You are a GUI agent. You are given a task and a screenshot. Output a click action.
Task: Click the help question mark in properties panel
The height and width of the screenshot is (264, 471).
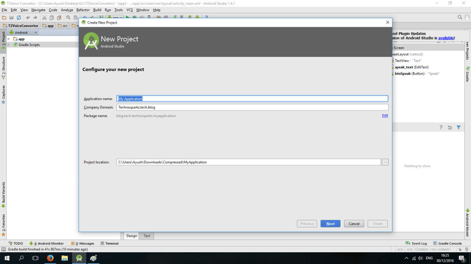441,127
